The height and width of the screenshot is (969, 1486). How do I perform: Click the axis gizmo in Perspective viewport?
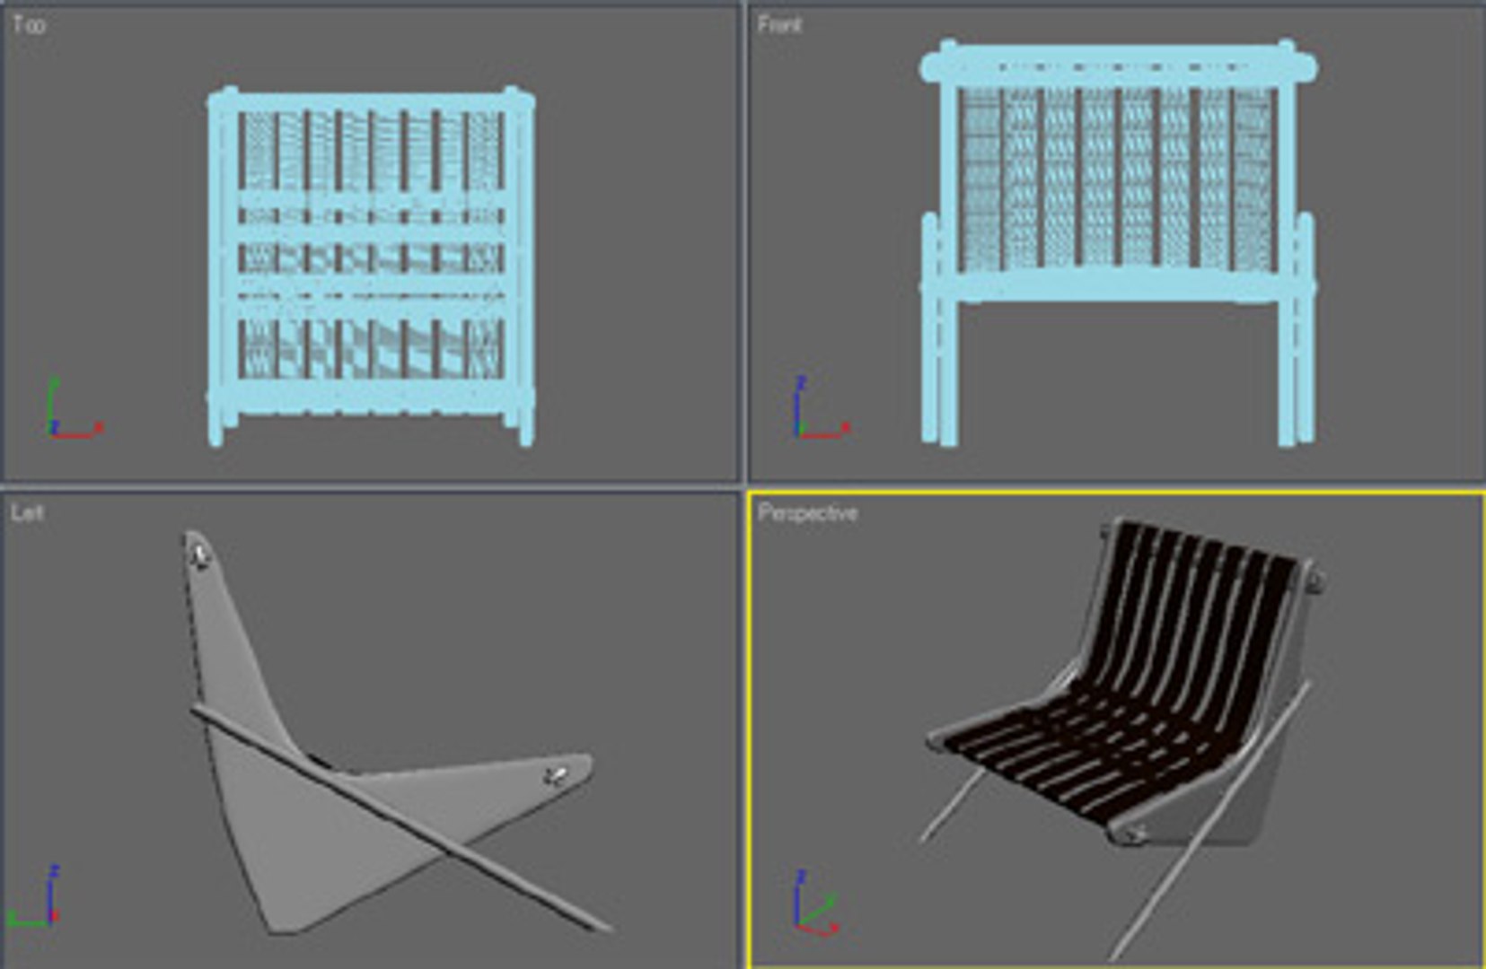[x=817, y=903]
